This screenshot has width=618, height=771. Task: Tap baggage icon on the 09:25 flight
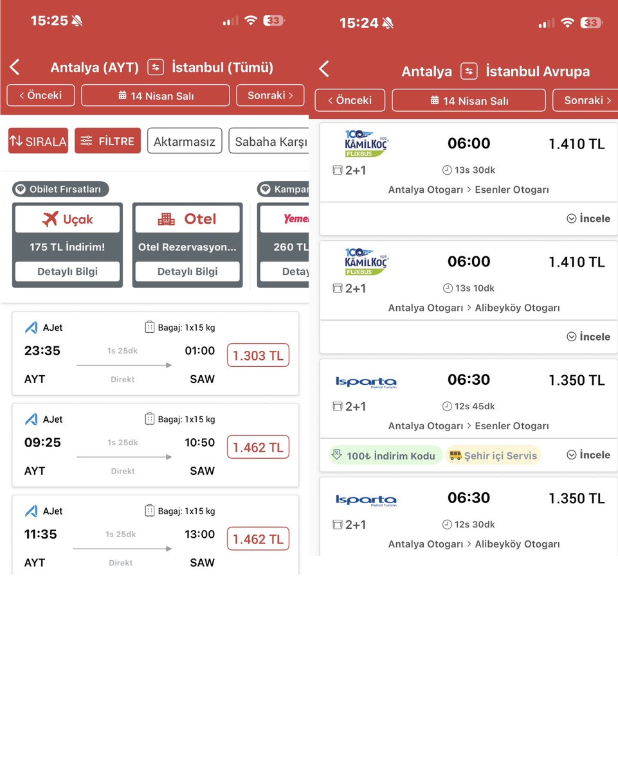point(150,420)
